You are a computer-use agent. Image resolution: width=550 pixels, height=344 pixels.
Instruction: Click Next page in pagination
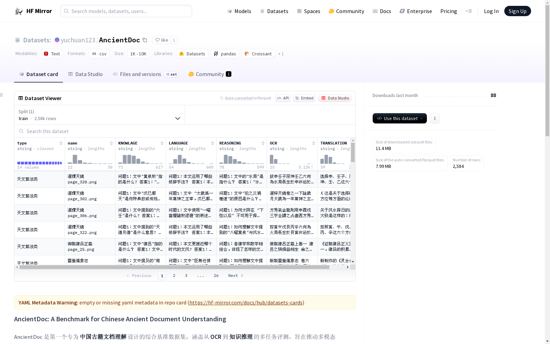coord(236,276)
